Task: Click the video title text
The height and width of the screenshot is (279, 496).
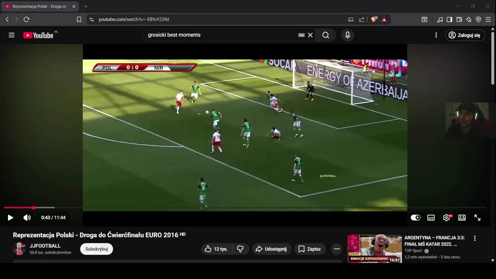Action: 96,235
